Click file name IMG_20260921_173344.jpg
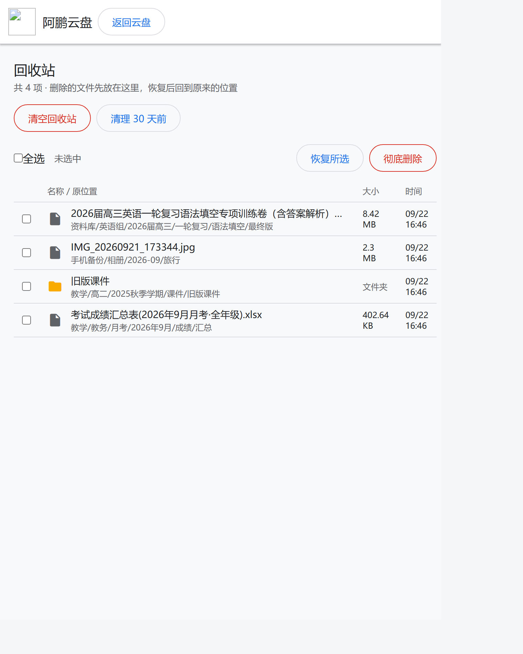Image resolution: width=523 pixels, height=654 pixels. click(x=133, y=247)
